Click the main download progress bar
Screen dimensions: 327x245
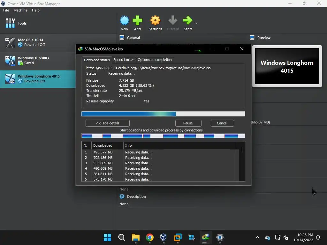point(163,114)
